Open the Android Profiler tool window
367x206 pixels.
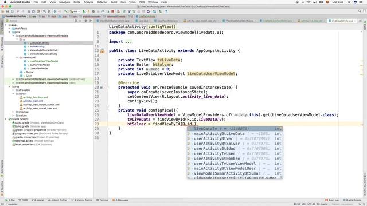pos(57,200)
